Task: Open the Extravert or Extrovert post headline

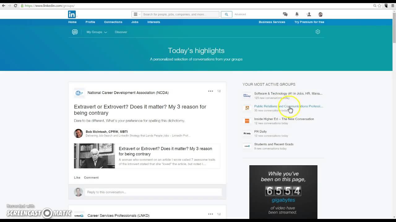Action: 140,110
